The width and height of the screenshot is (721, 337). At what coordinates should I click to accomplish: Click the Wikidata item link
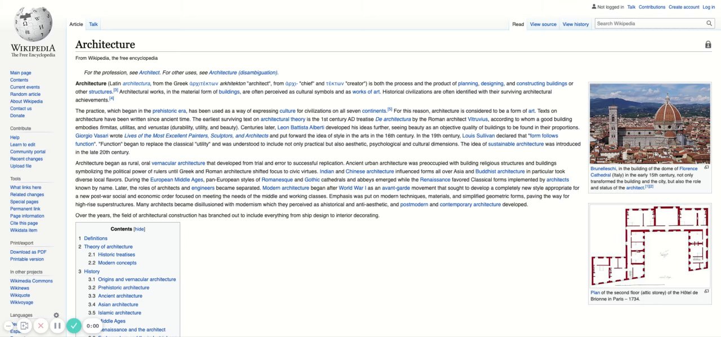(24, 230)
